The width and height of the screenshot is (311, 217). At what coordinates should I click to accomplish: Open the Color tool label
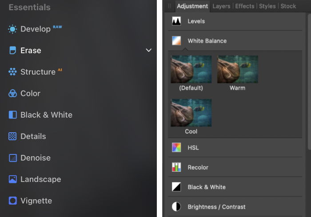click(x=30, y=93)
